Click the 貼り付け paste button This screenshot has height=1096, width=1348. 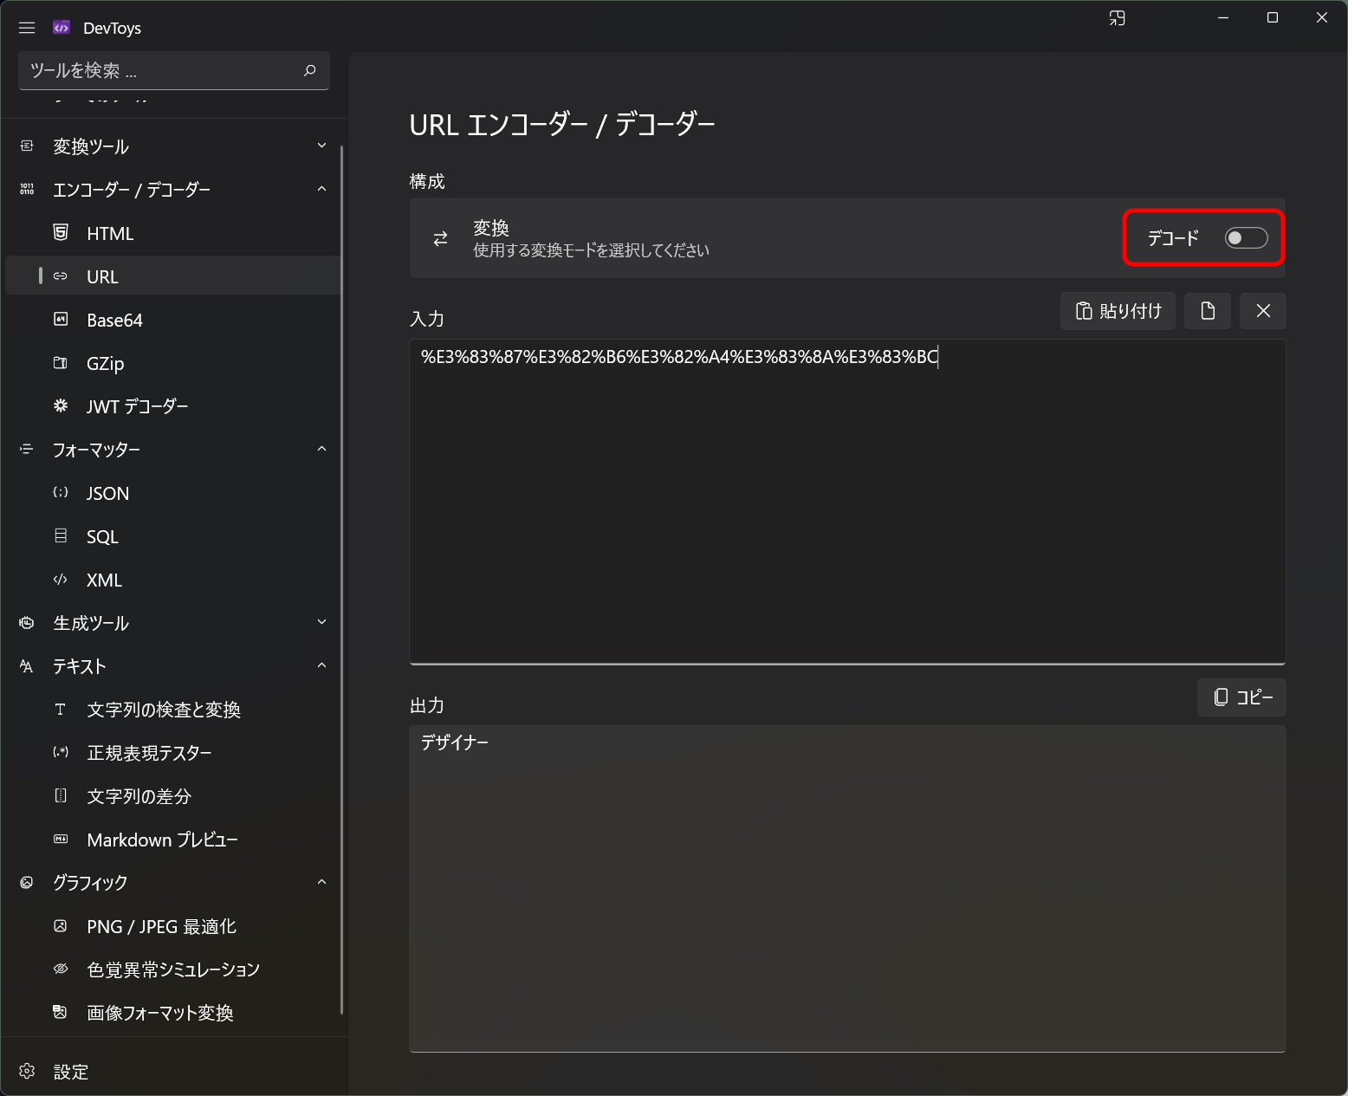1118,310
